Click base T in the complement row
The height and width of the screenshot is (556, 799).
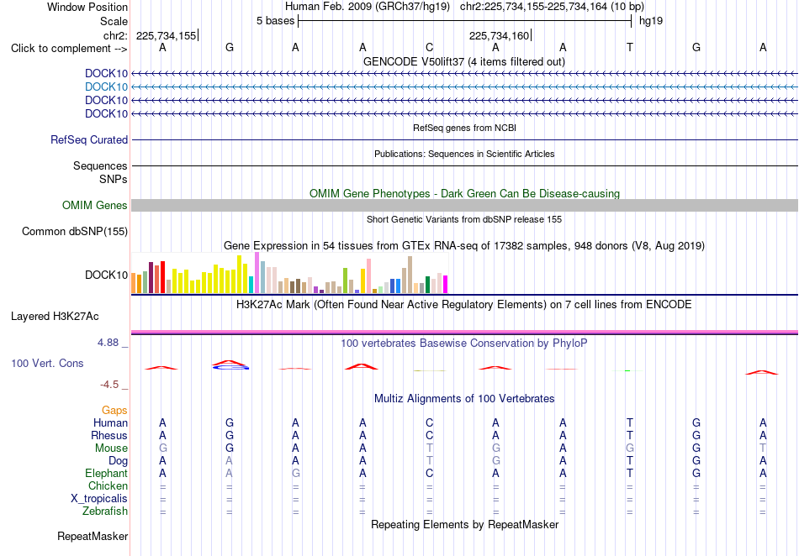[x=630, y=47]
